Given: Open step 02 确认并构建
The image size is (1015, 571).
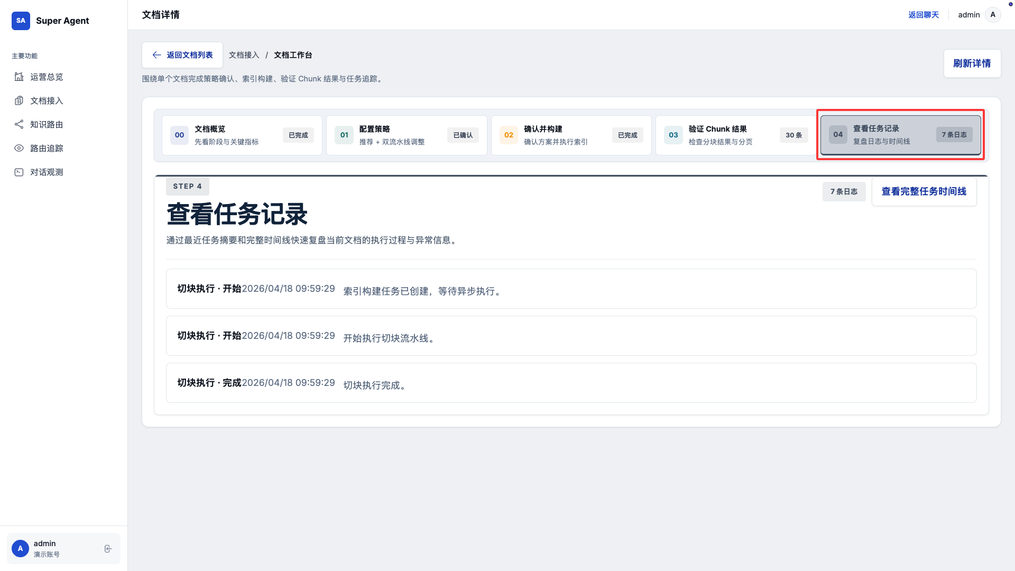Looking at the screenshot, I should tap(571, 135).
